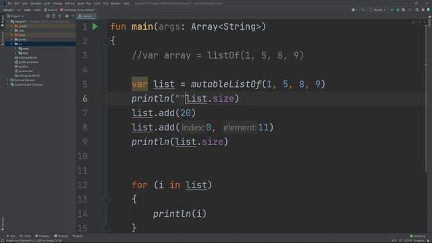Open the Build tool window at bottom

[78, 236]
